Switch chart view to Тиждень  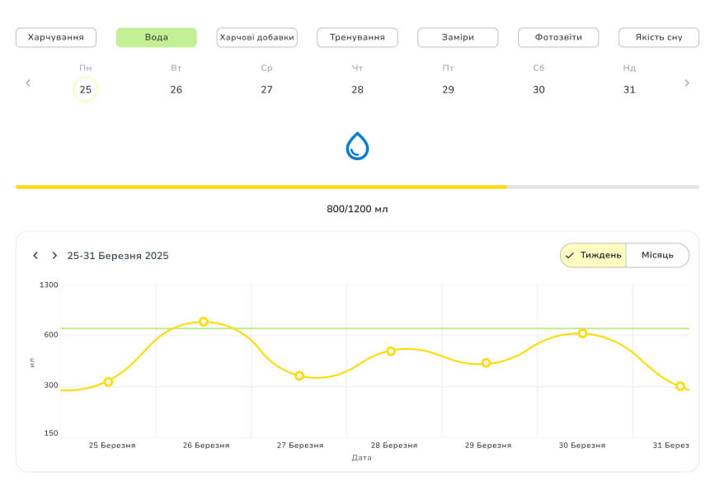coord(593,256)
